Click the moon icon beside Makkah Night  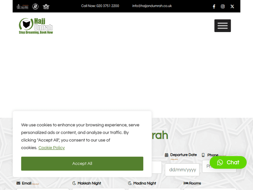click(74, 183)
